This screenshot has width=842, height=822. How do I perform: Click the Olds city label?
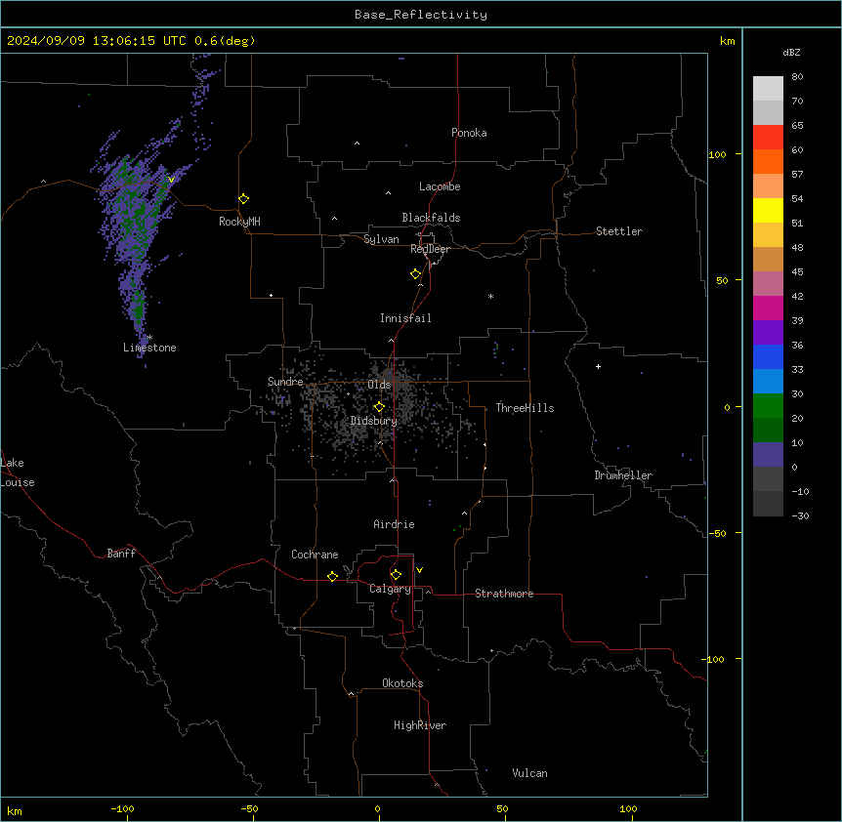coord(379,385)
